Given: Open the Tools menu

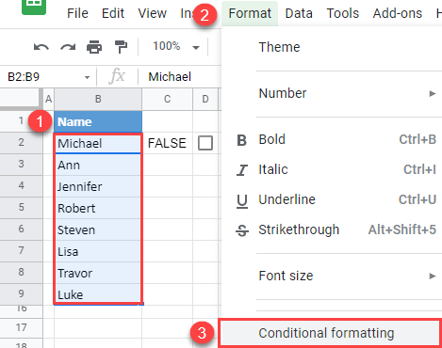Looking at the screenshot, I should [343, 13].
